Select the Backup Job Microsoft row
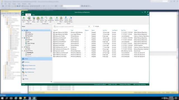179x100 pixels. tap(101, 38)
